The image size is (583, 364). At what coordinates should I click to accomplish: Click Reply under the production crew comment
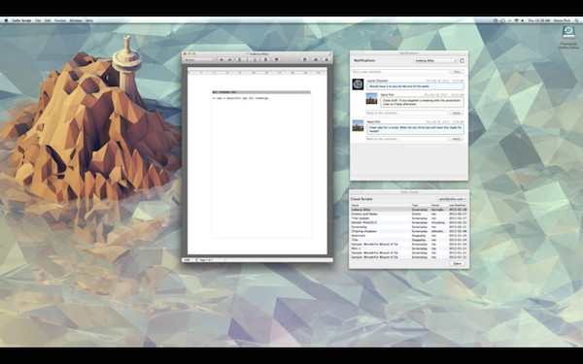pyautogui.click(x=457, y=113)
